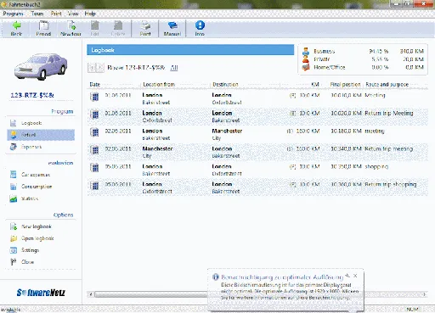Click the greyed Delete toolbar icon
The image size is (435, 313).
coord(118,28)
